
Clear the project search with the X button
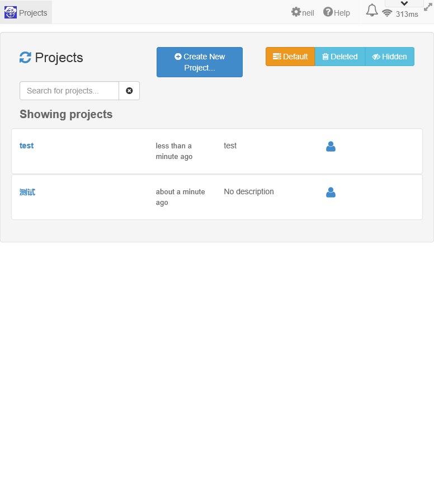[x=129, y=91]
